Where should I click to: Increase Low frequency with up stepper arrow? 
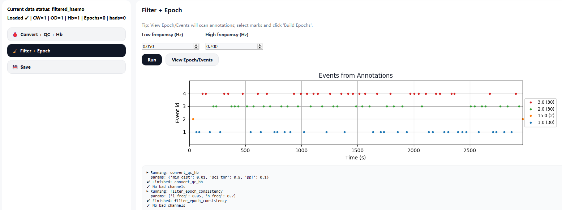pyautogui.click(x=197, y=45)
